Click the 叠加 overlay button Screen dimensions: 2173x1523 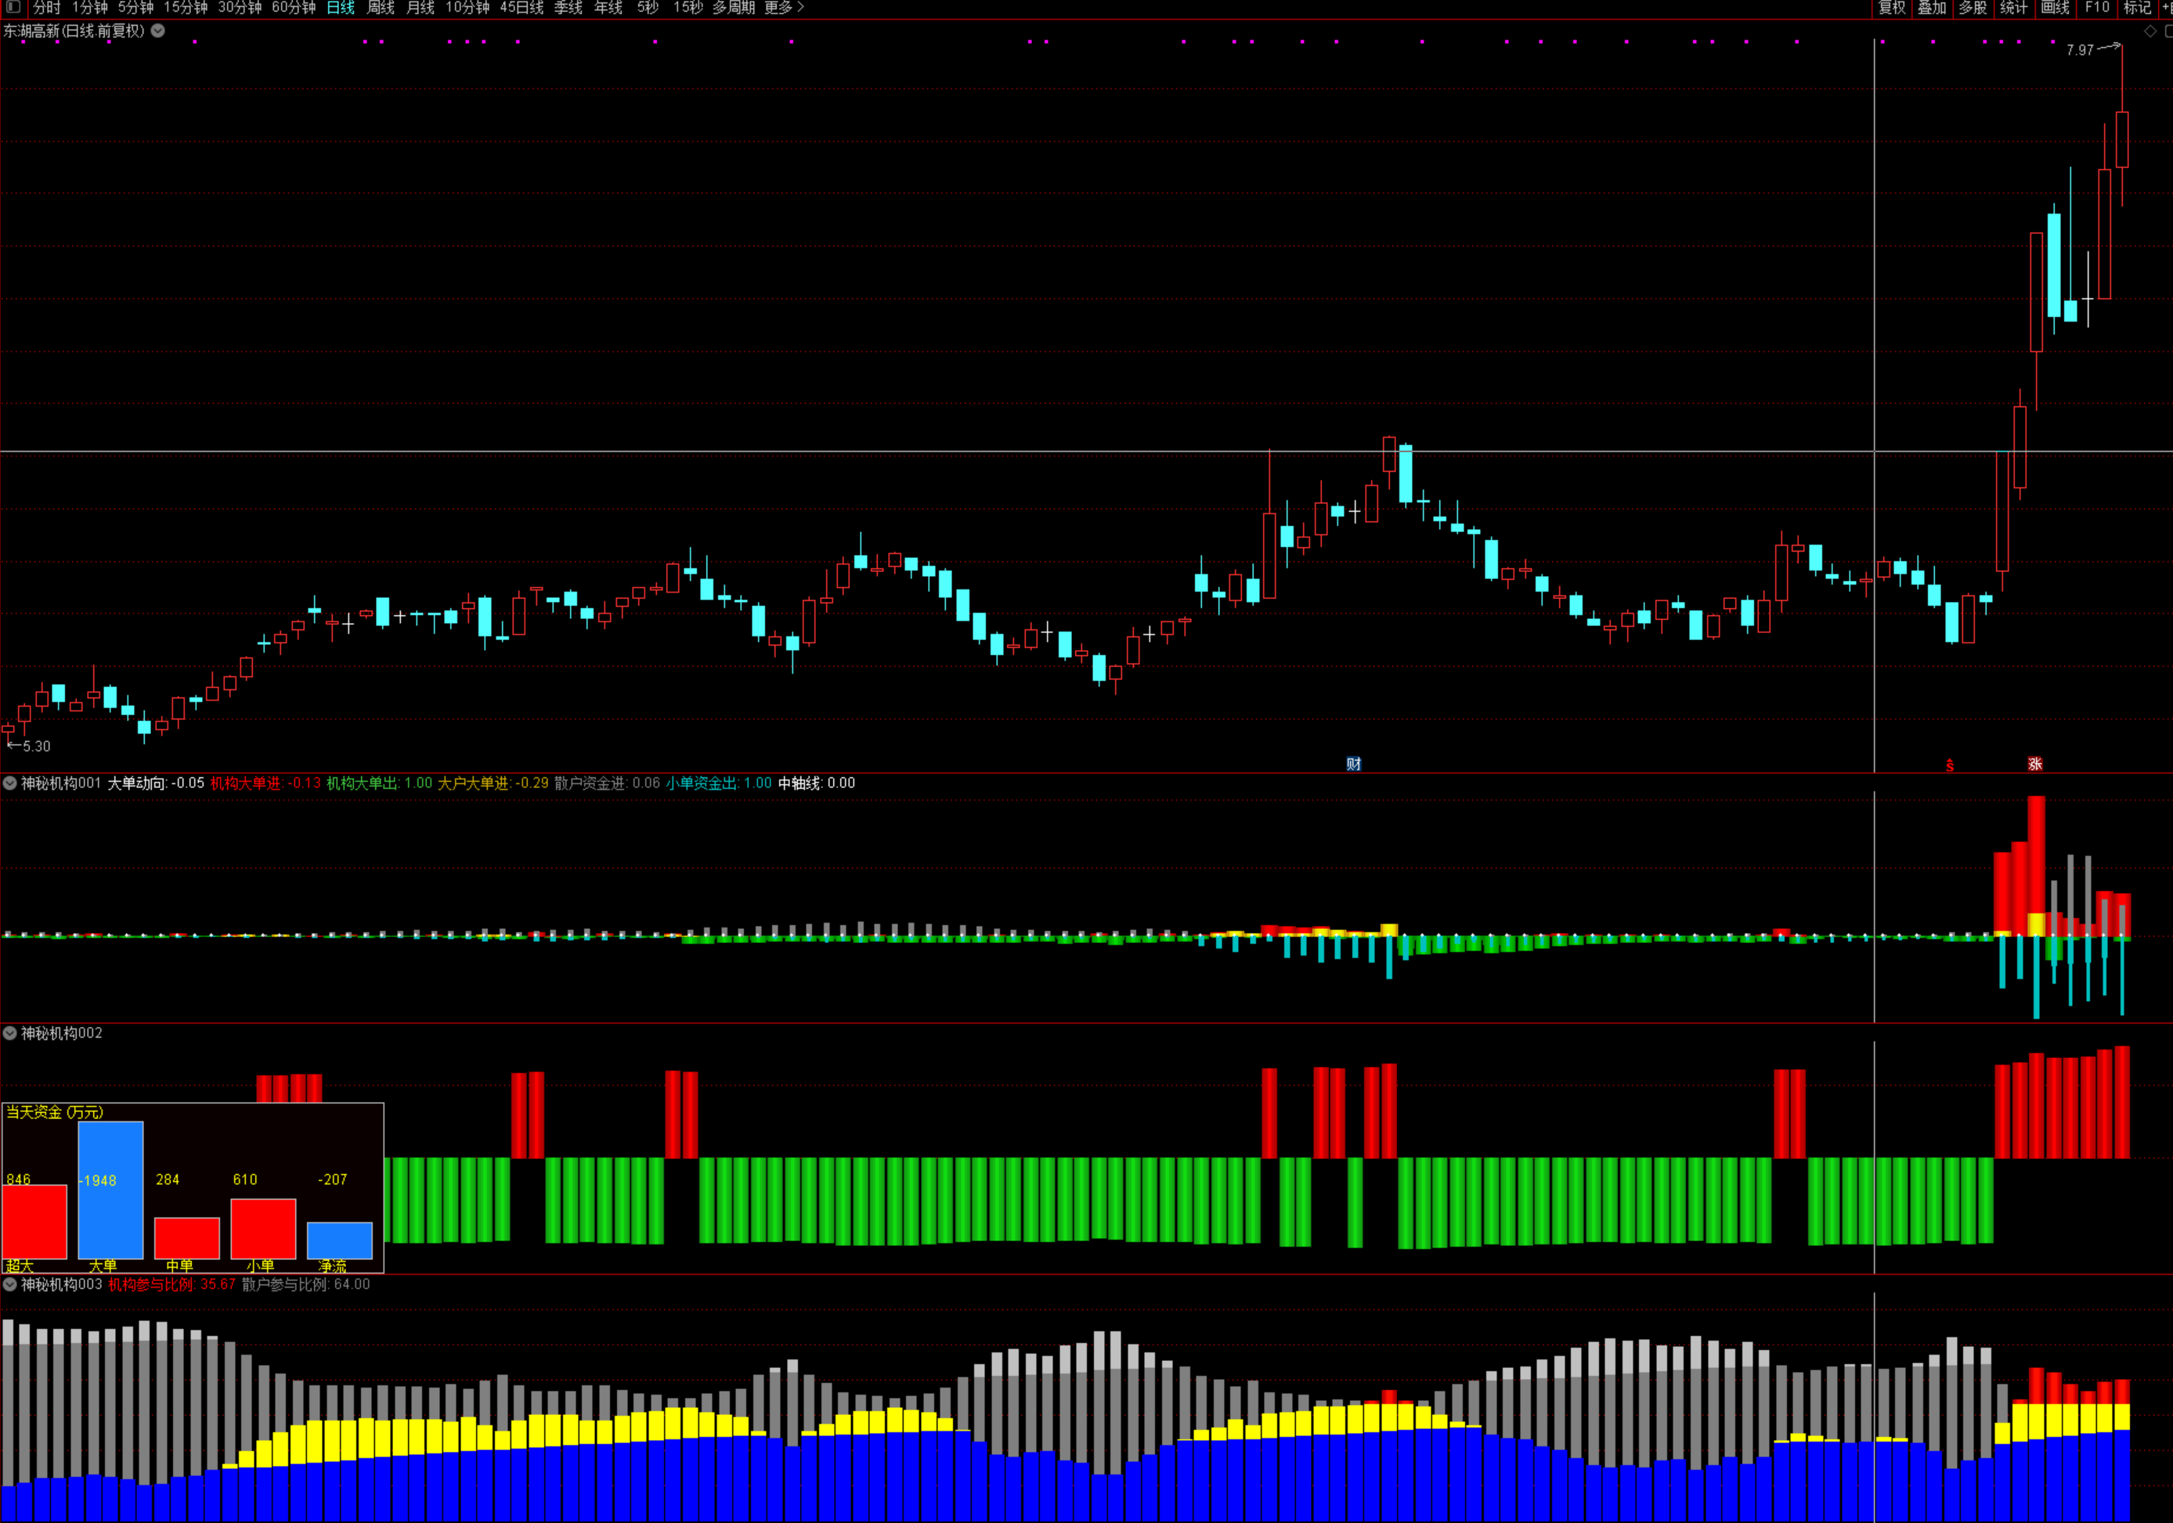pyautogui.click(x=1932, y=8)
